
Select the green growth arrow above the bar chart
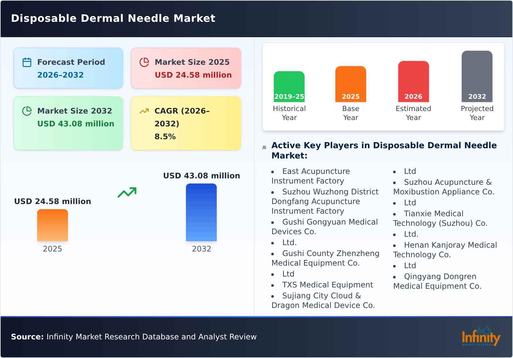pos(127,192)
